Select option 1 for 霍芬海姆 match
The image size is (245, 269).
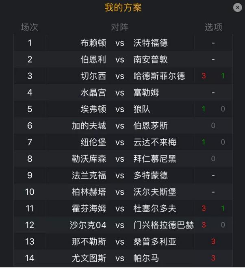coord(223,208)
